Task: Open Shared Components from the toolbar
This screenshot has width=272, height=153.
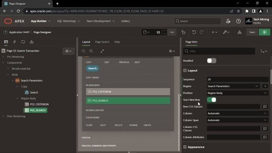Action: pyautogui.click(x=239, y=32)
